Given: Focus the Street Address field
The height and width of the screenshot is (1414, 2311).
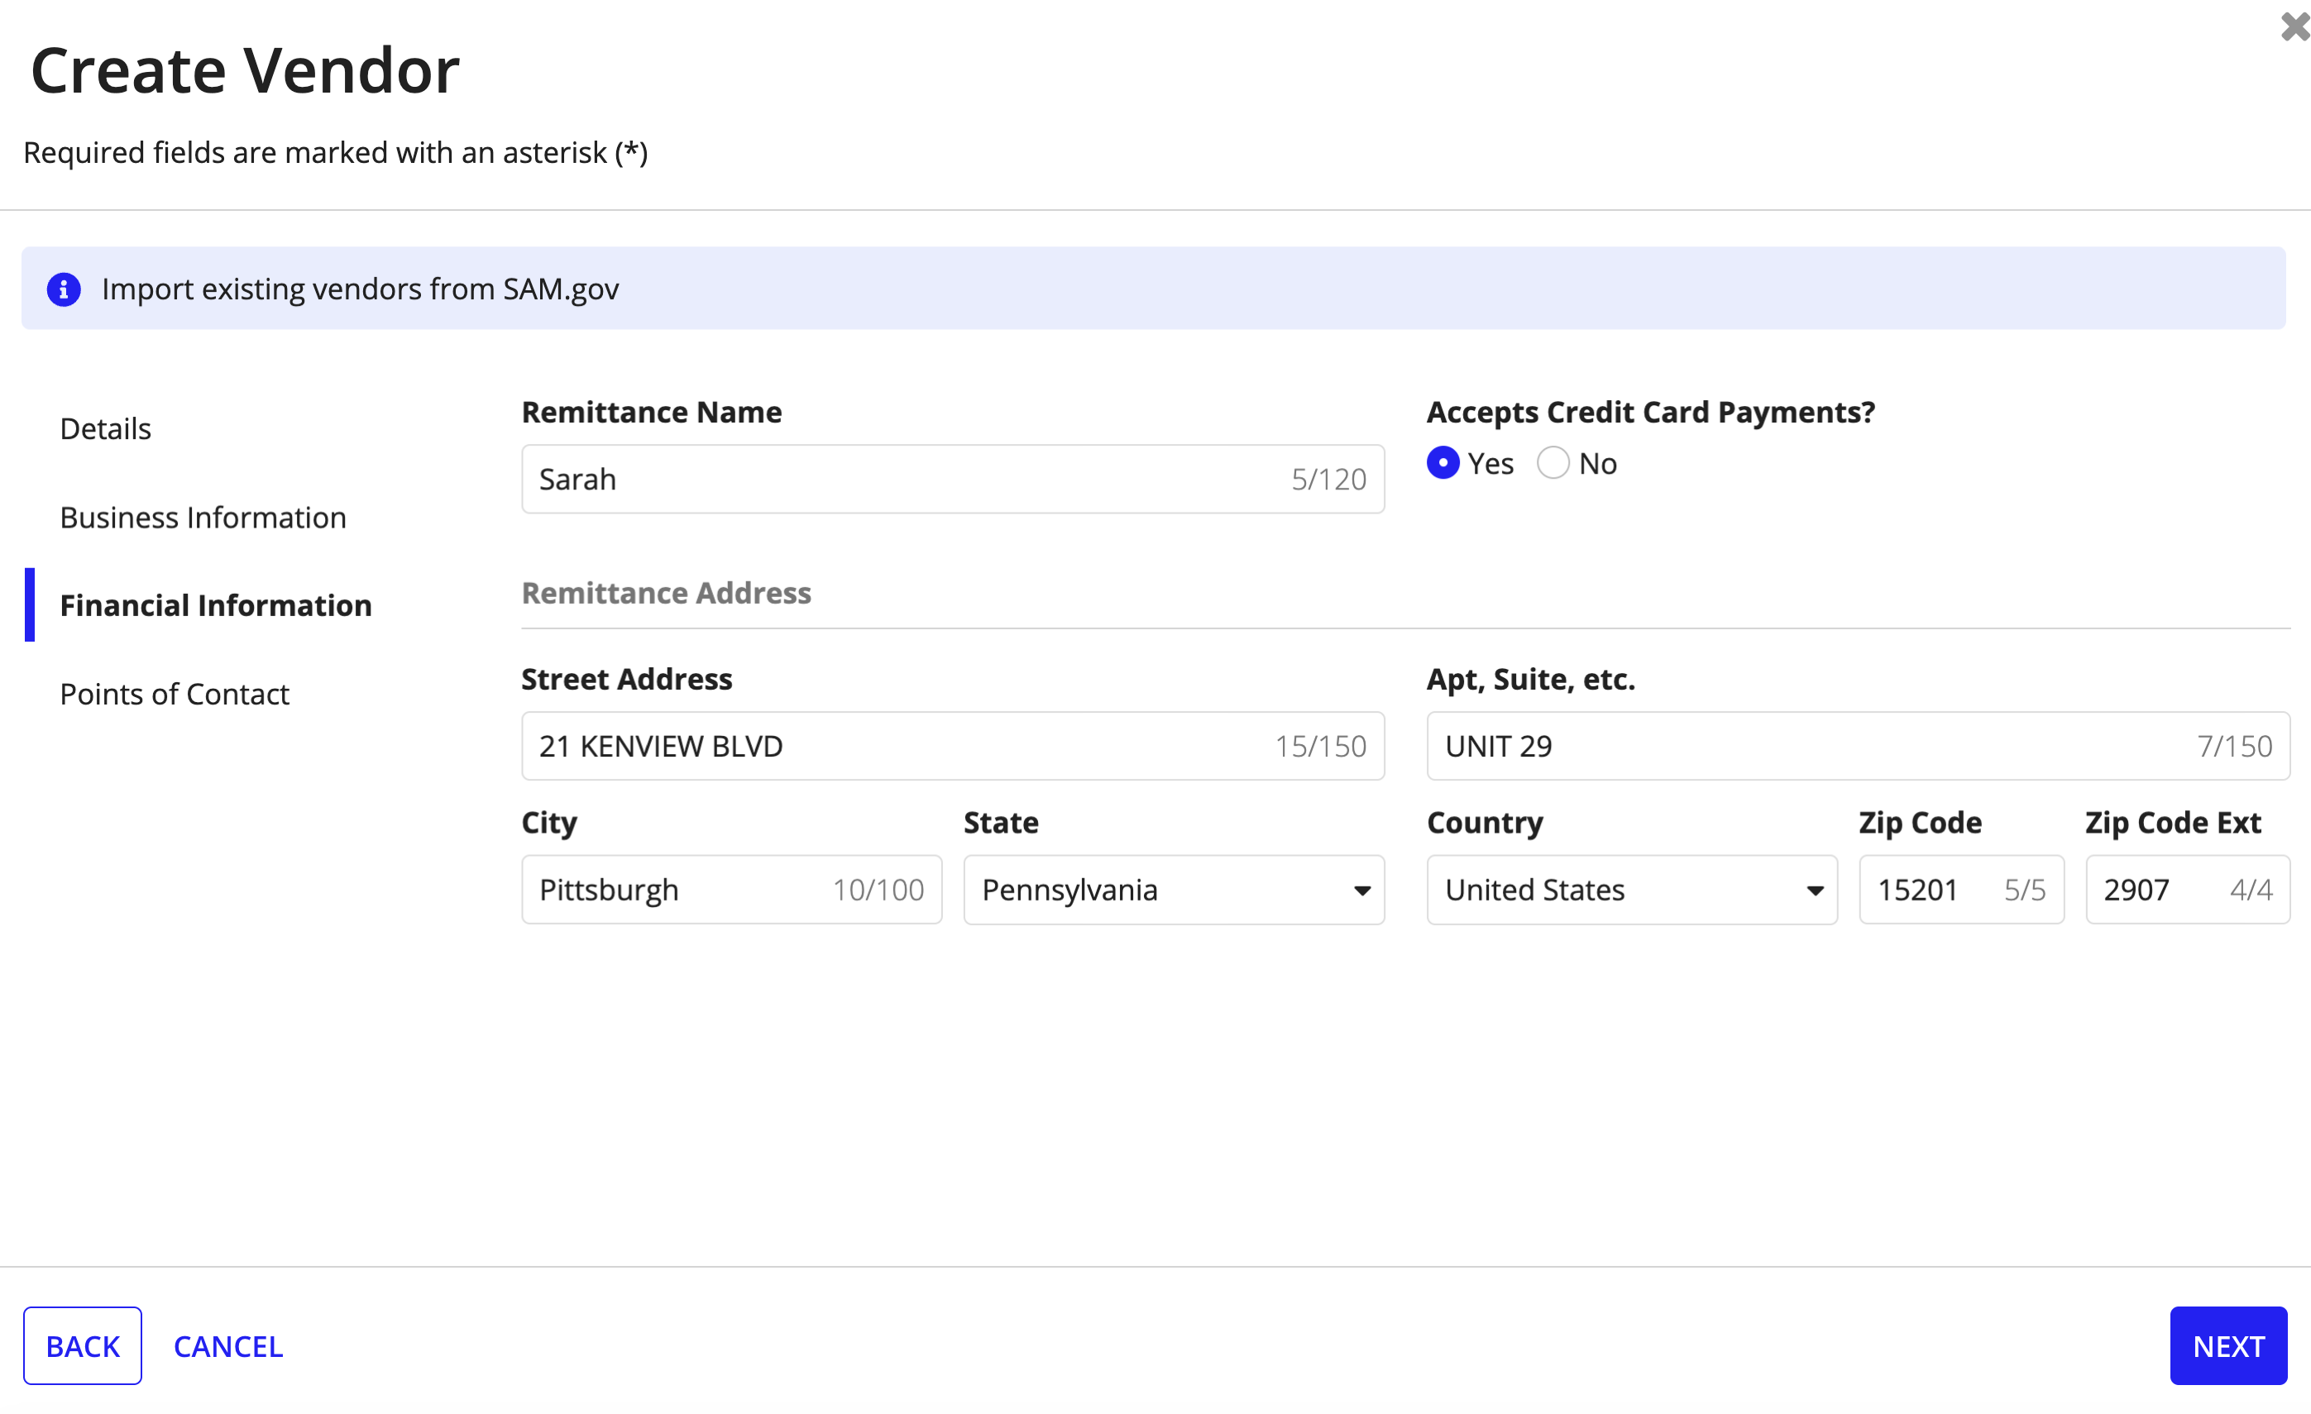Looking at the screenshot, I should click(x=953, y=747).
